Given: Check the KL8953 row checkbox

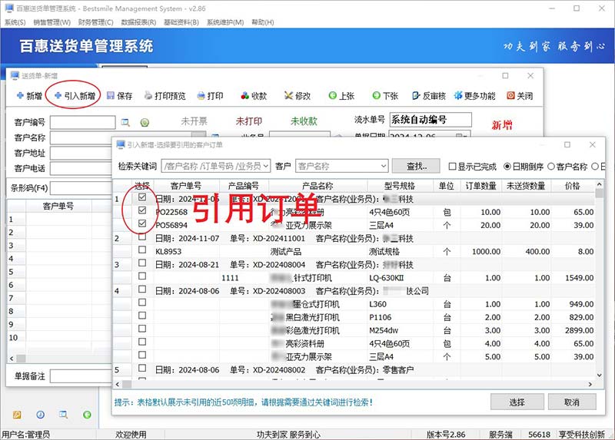Looking at the screenshot, I should coord(142,250).
